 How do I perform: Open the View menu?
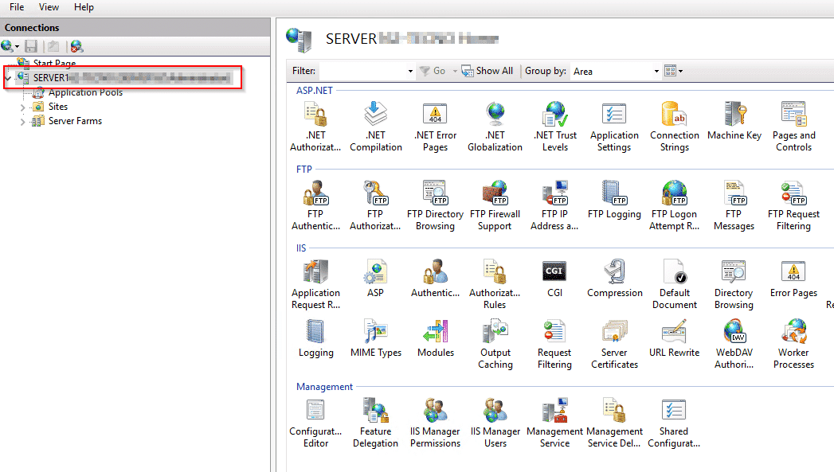[x=49, y=7]
